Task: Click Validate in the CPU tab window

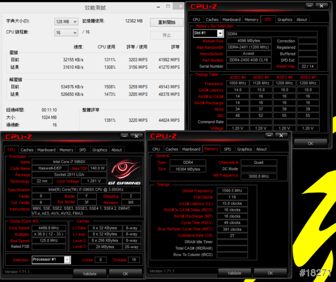Action: (x=90, y=274)
